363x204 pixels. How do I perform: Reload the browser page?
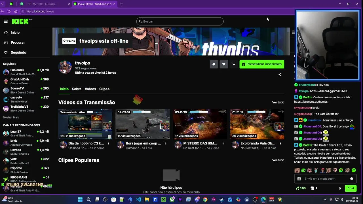pos(9,11)
